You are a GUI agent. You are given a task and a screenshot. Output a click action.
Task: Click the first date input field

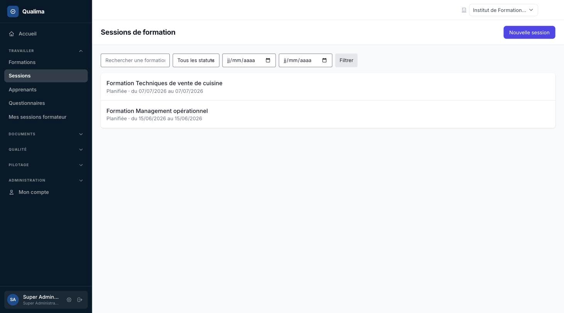(x=249, y=61)
